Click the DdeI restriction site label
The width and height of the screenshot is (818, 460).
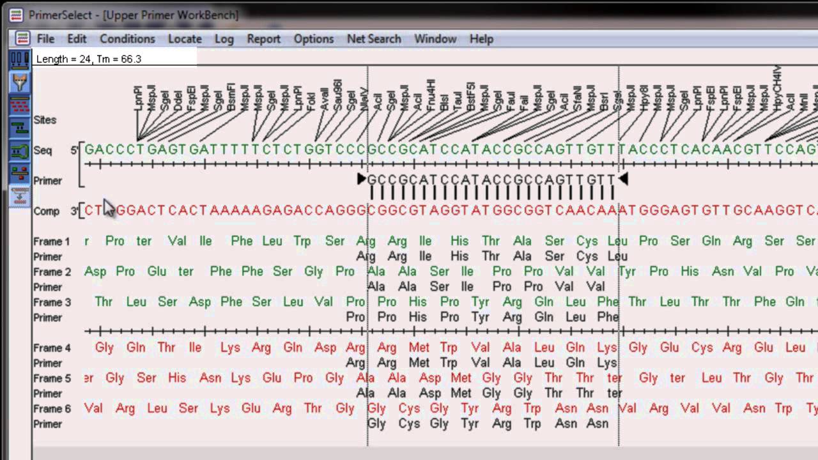coord(179,100)
